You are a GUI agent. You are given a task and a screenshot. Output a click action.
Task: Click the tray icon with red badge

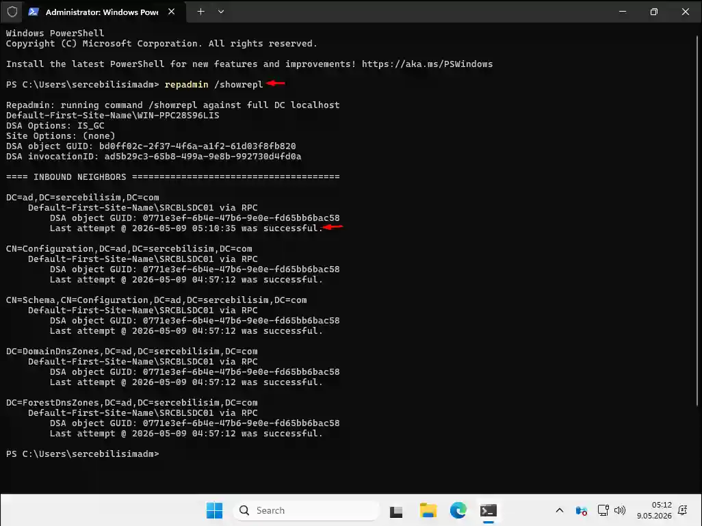click(x=581, y=510)
